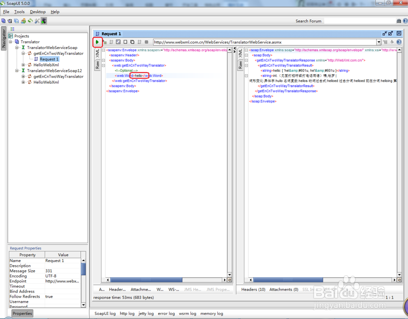Add request to TestCase icon

click(105, 42)
